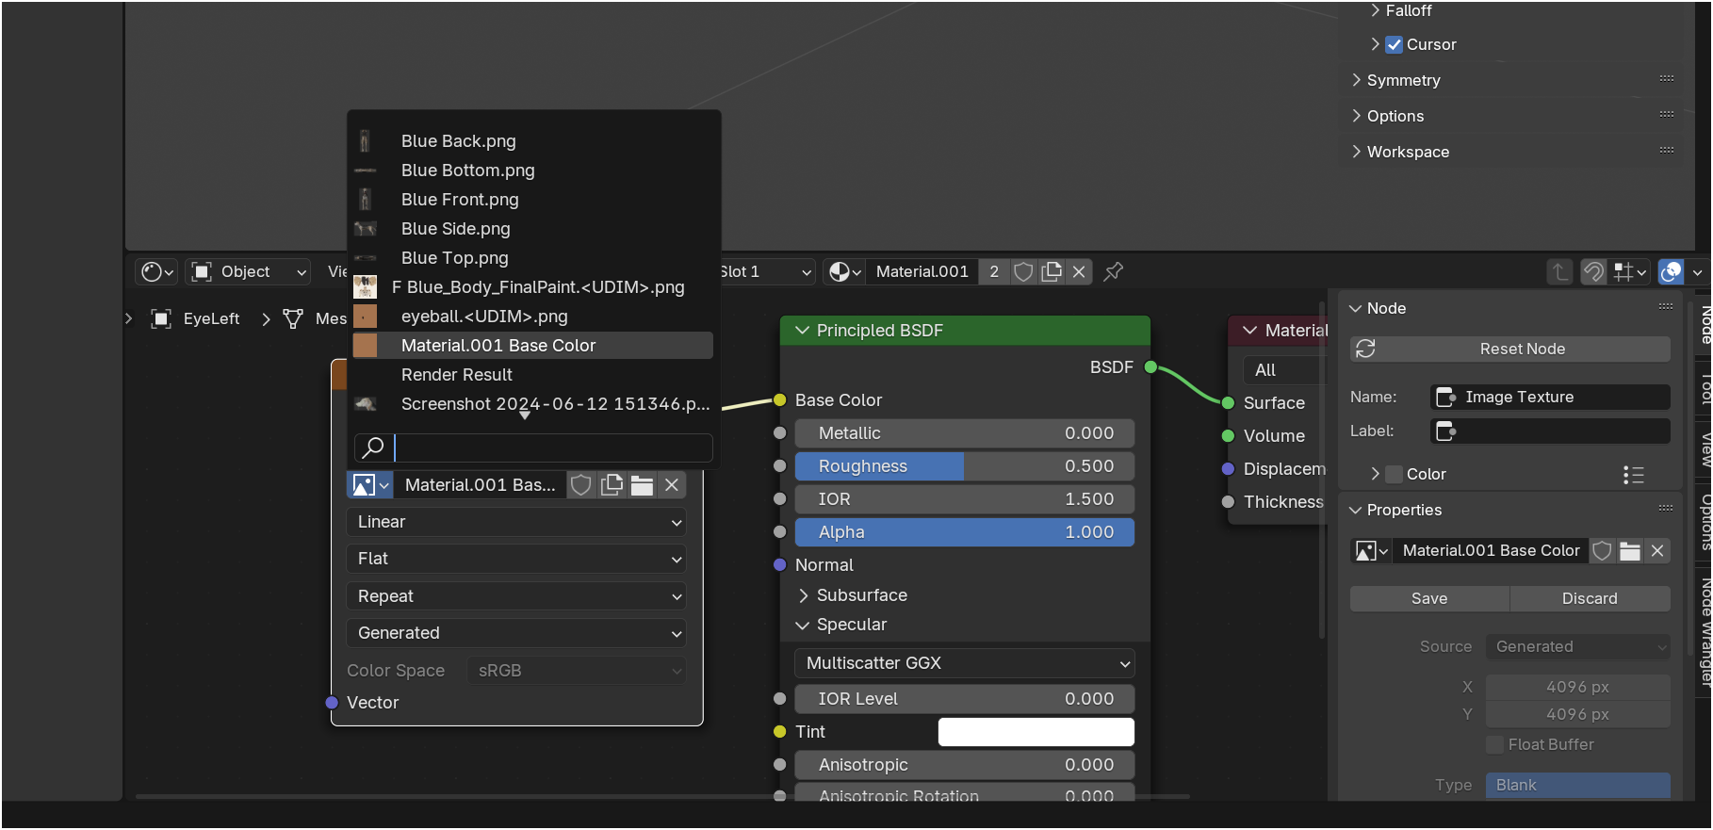The image size is (1713, 830).
Task: Open the Linear interpolation dropdown
Action: 516,522
